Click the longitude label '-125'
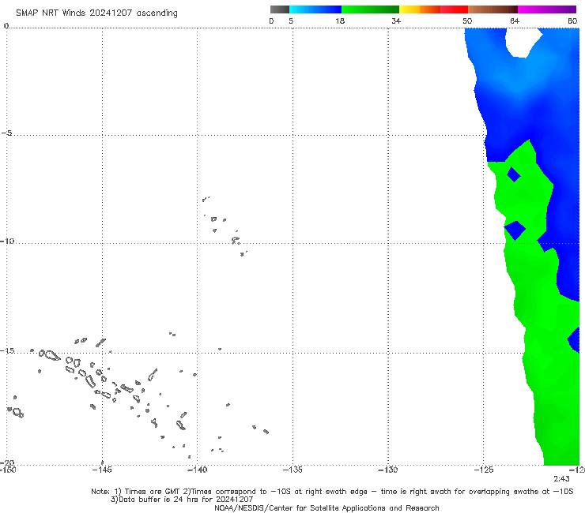The width and height of the screenshot is (585, 513). click(484, 470)
